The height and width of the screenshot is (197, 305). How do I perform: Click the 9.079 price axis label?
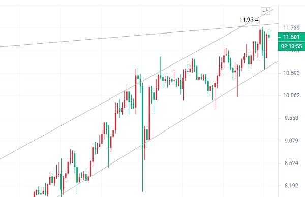point(291,141)
